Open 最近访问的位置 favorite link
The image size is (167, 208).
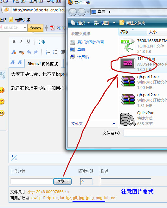87,42
